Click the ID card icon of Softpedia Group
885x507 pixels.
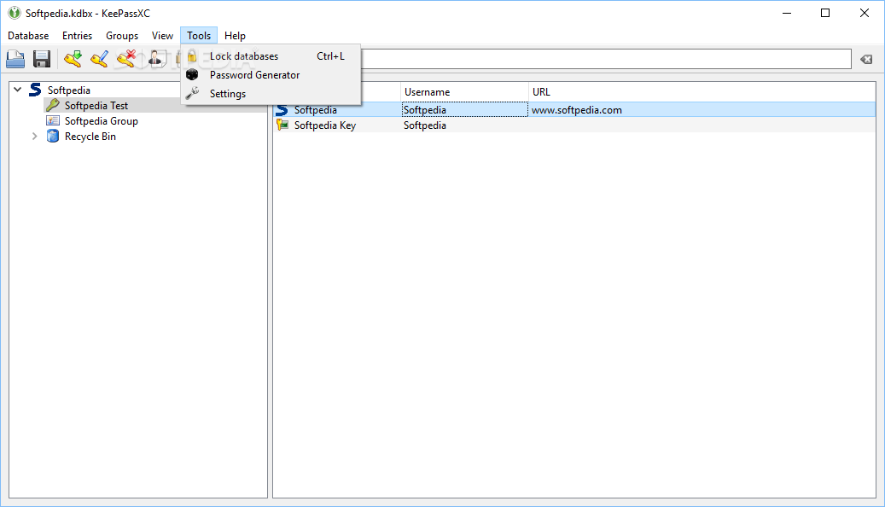(53, 120)
